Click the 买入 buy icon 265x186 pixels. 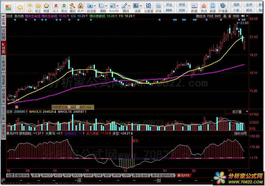(55, 7)
